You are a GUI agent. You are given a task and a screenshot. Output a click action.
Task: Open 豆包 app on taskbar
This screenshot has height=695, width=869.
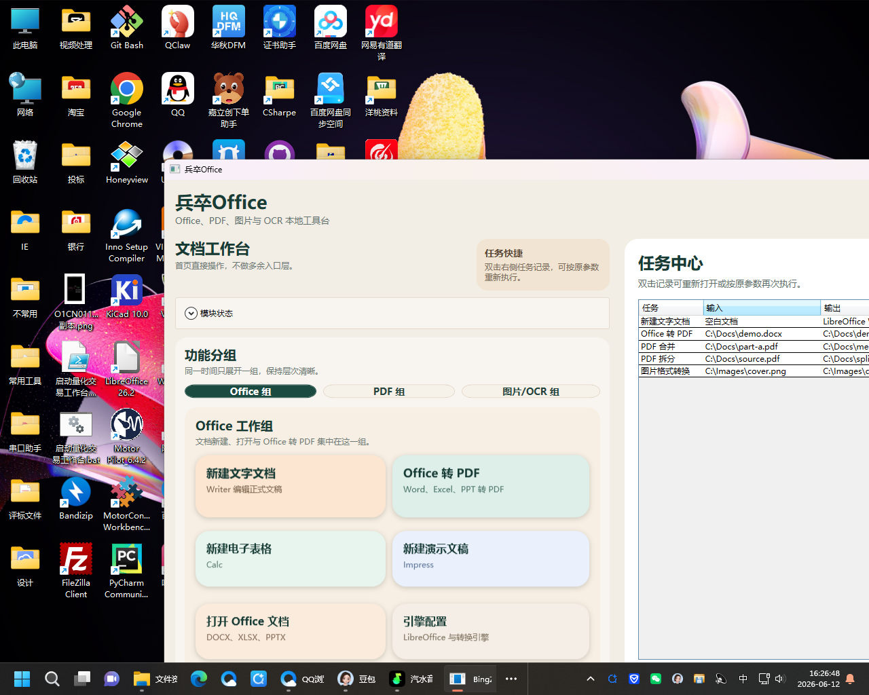pos(356,679)
